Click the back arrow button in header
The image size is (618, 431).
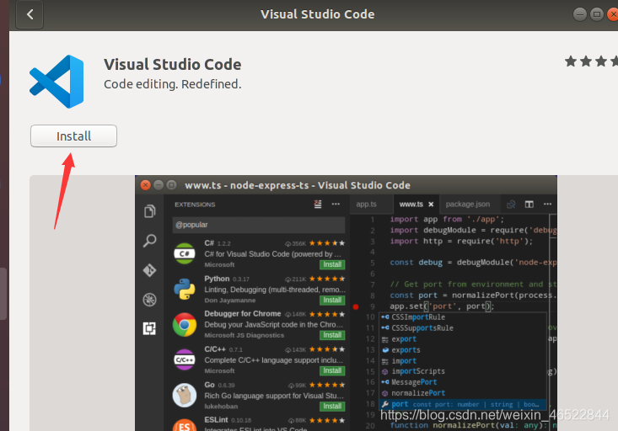30,14
